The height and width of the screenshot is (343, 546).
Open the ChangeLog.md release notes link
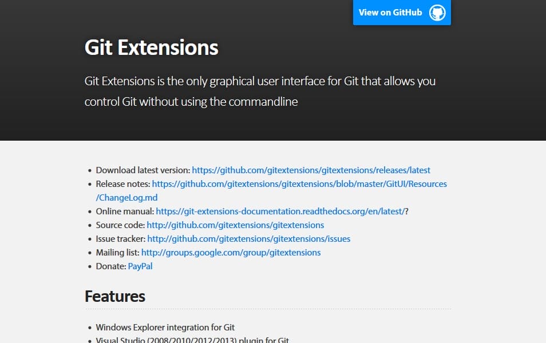coord(299,184)
